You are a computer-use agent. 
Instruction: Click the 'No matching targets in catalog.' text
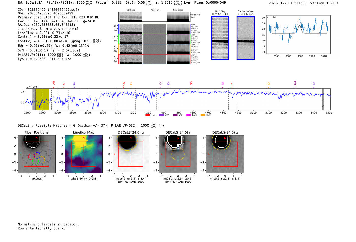click(48, 224)
